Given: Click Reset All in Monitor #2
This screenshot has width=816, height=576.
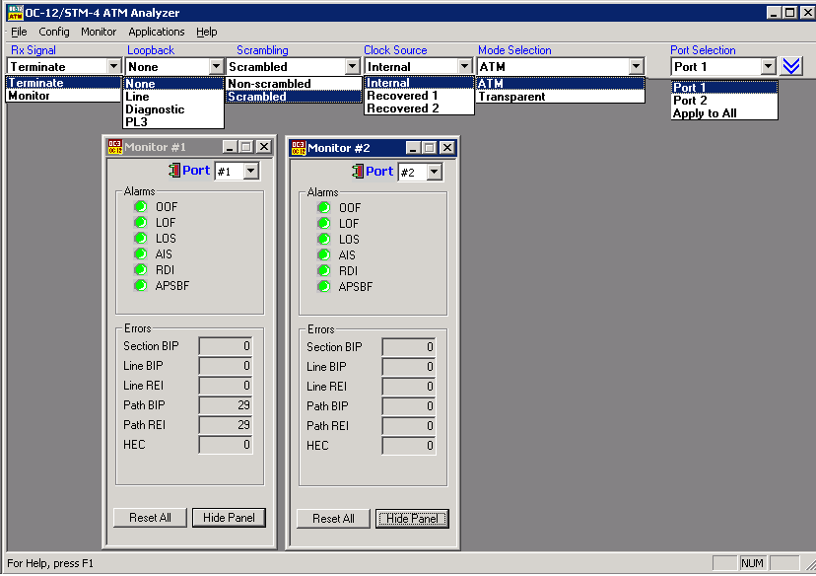Looking at the screenshot, I should 333,519.
